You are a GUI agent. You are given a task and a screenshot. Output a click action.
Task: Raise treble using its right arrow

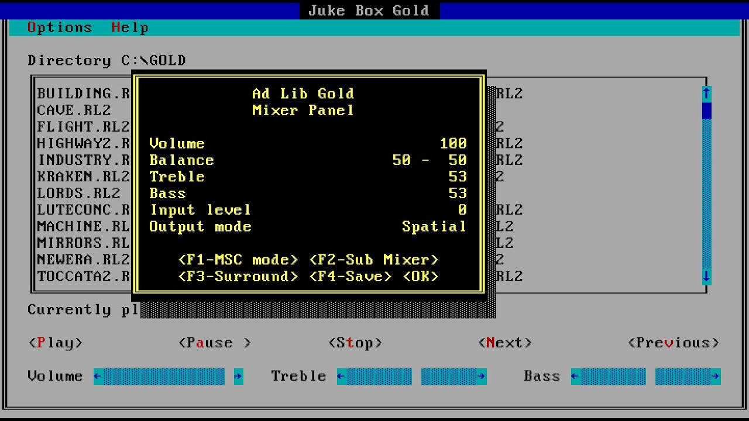pyautogui.click(x=482, y=377)
